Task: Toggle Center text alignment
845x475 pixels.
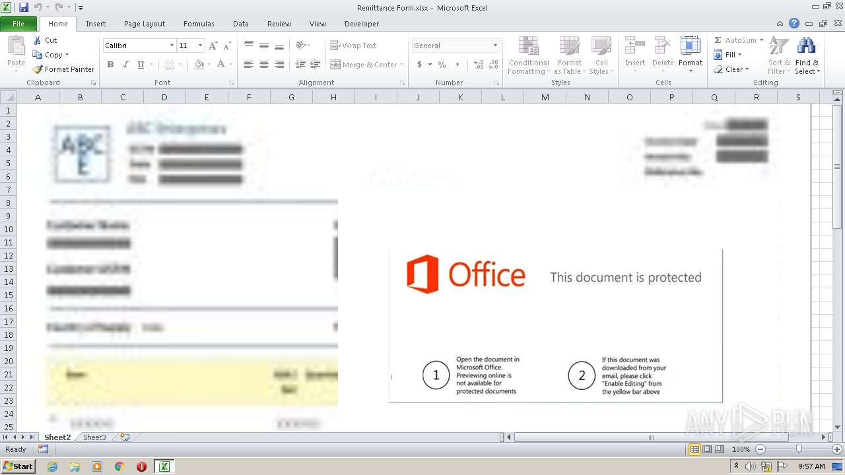Action: click(x=264, y=65)
